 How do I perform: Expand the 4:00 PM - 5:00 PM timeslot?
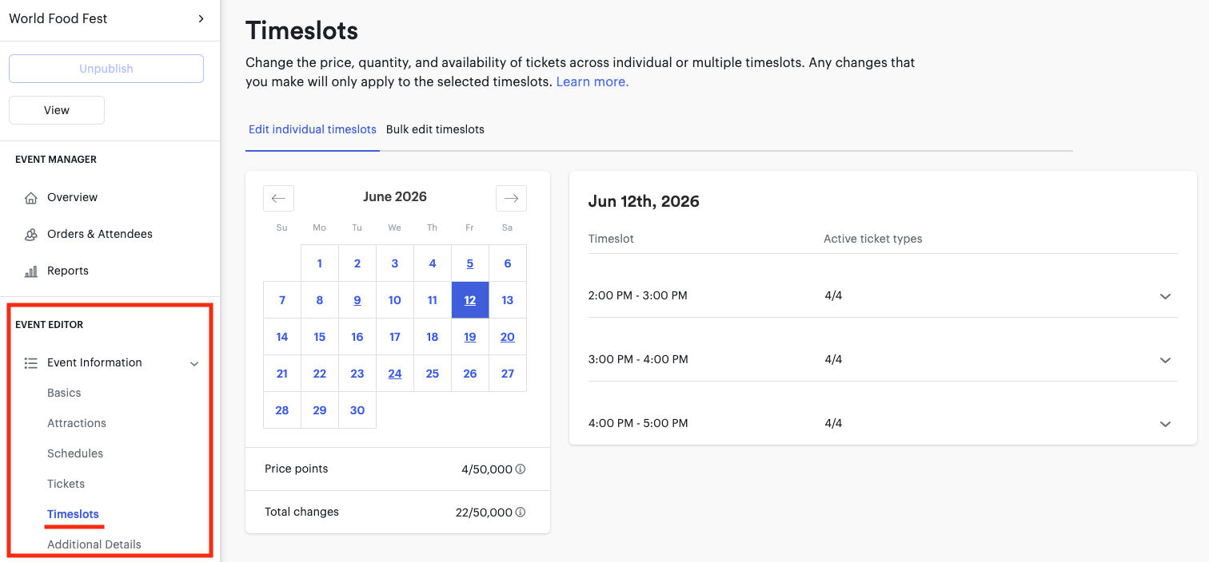tap(1165, 424)
